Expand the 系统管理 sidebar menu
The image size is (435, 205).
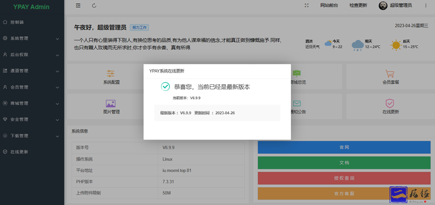pyautogui.click(x=32, y=38)
